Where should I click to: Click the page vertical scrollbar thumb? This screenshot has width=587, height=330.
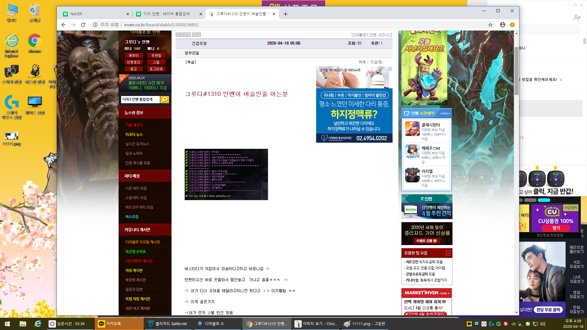pos(516,70)
